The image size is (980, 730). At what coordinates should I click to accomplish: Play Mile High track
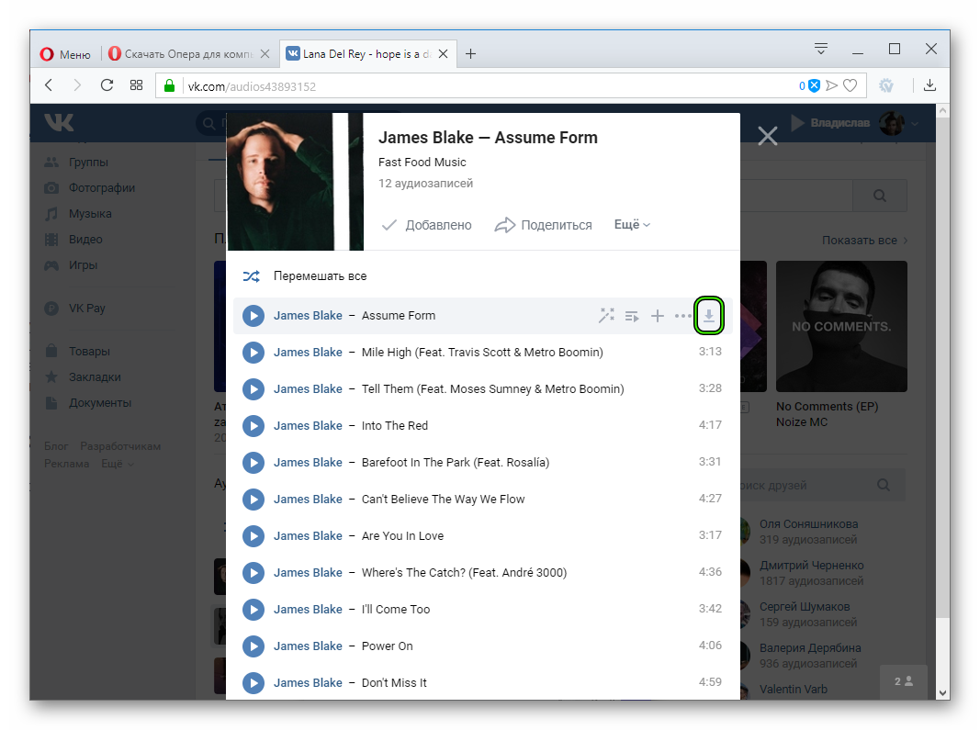[253, 353]
